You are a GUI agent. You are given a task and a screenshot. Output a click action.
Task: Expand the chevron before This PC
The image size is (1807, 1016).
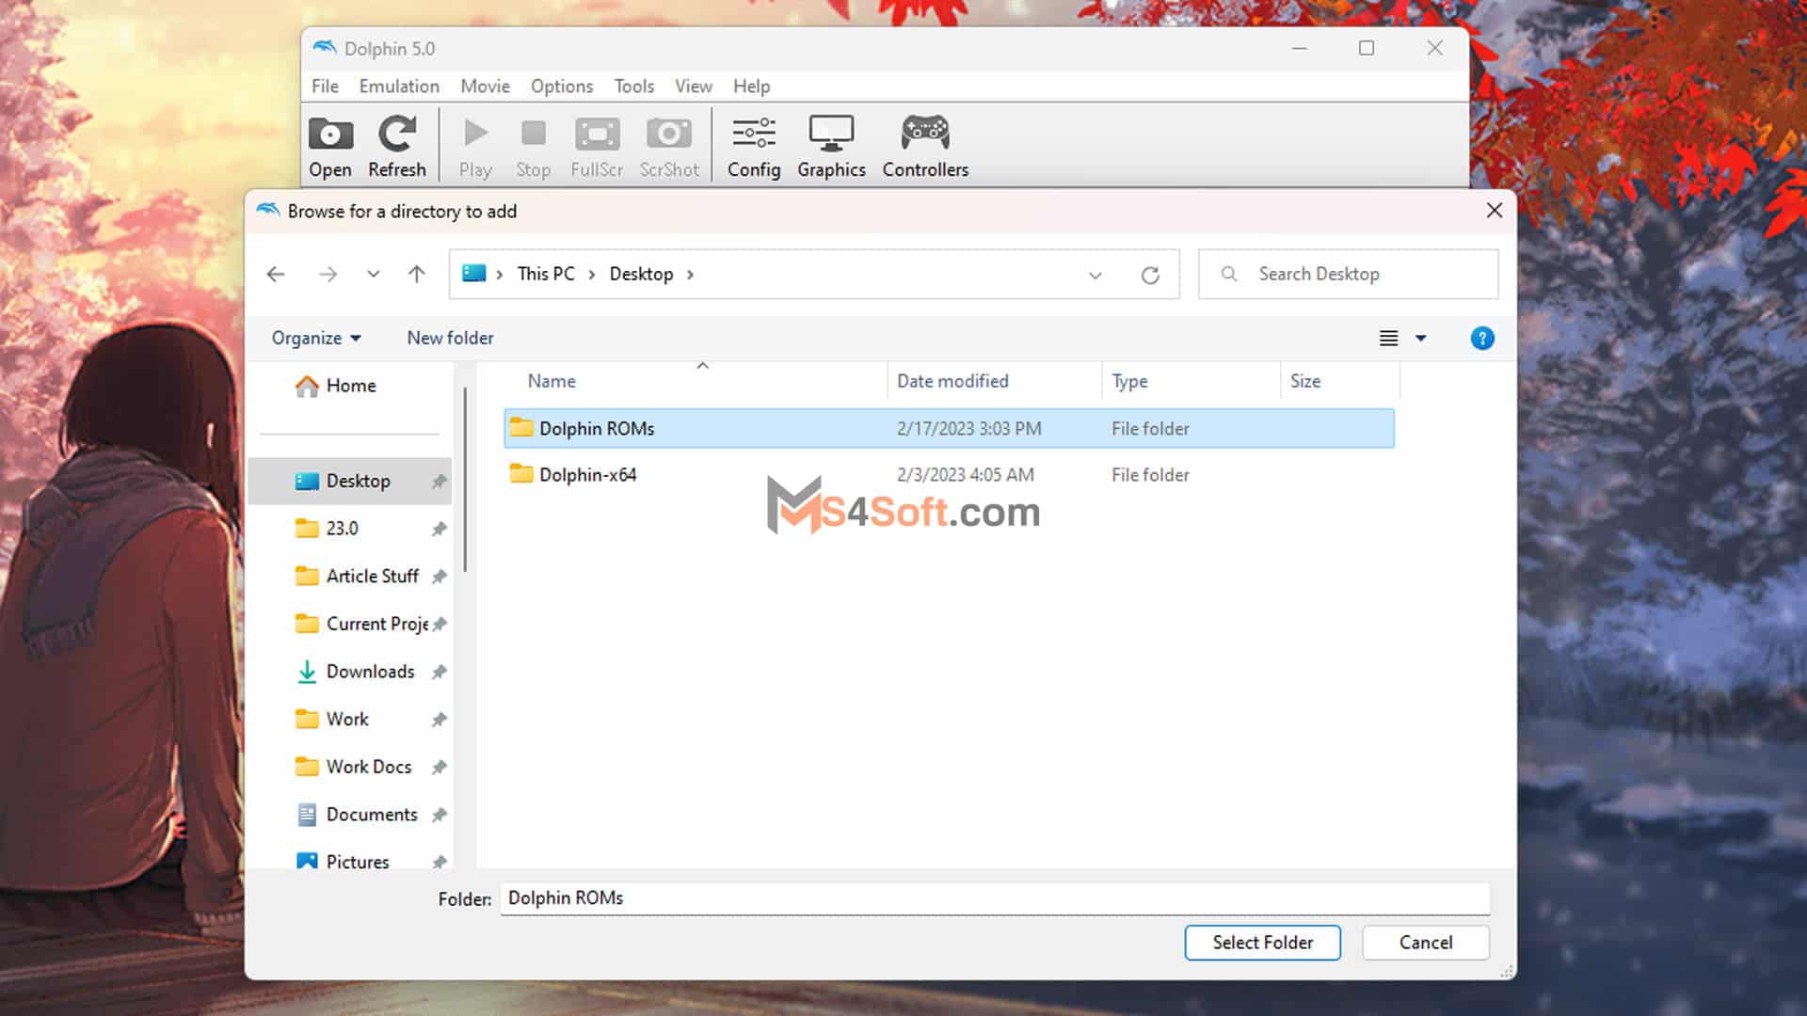click(x=499, y=274)
